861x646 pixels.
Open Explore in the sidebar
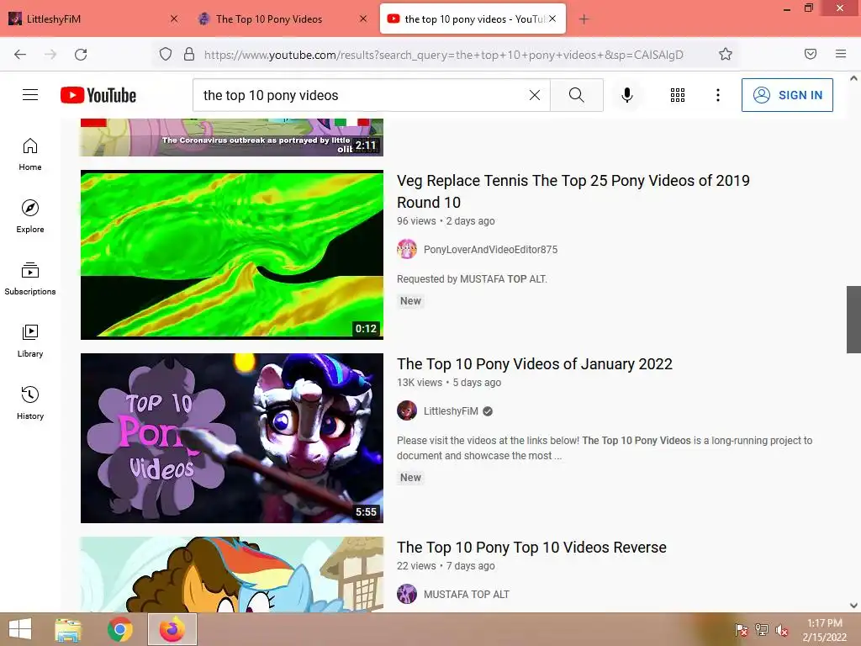30,216
